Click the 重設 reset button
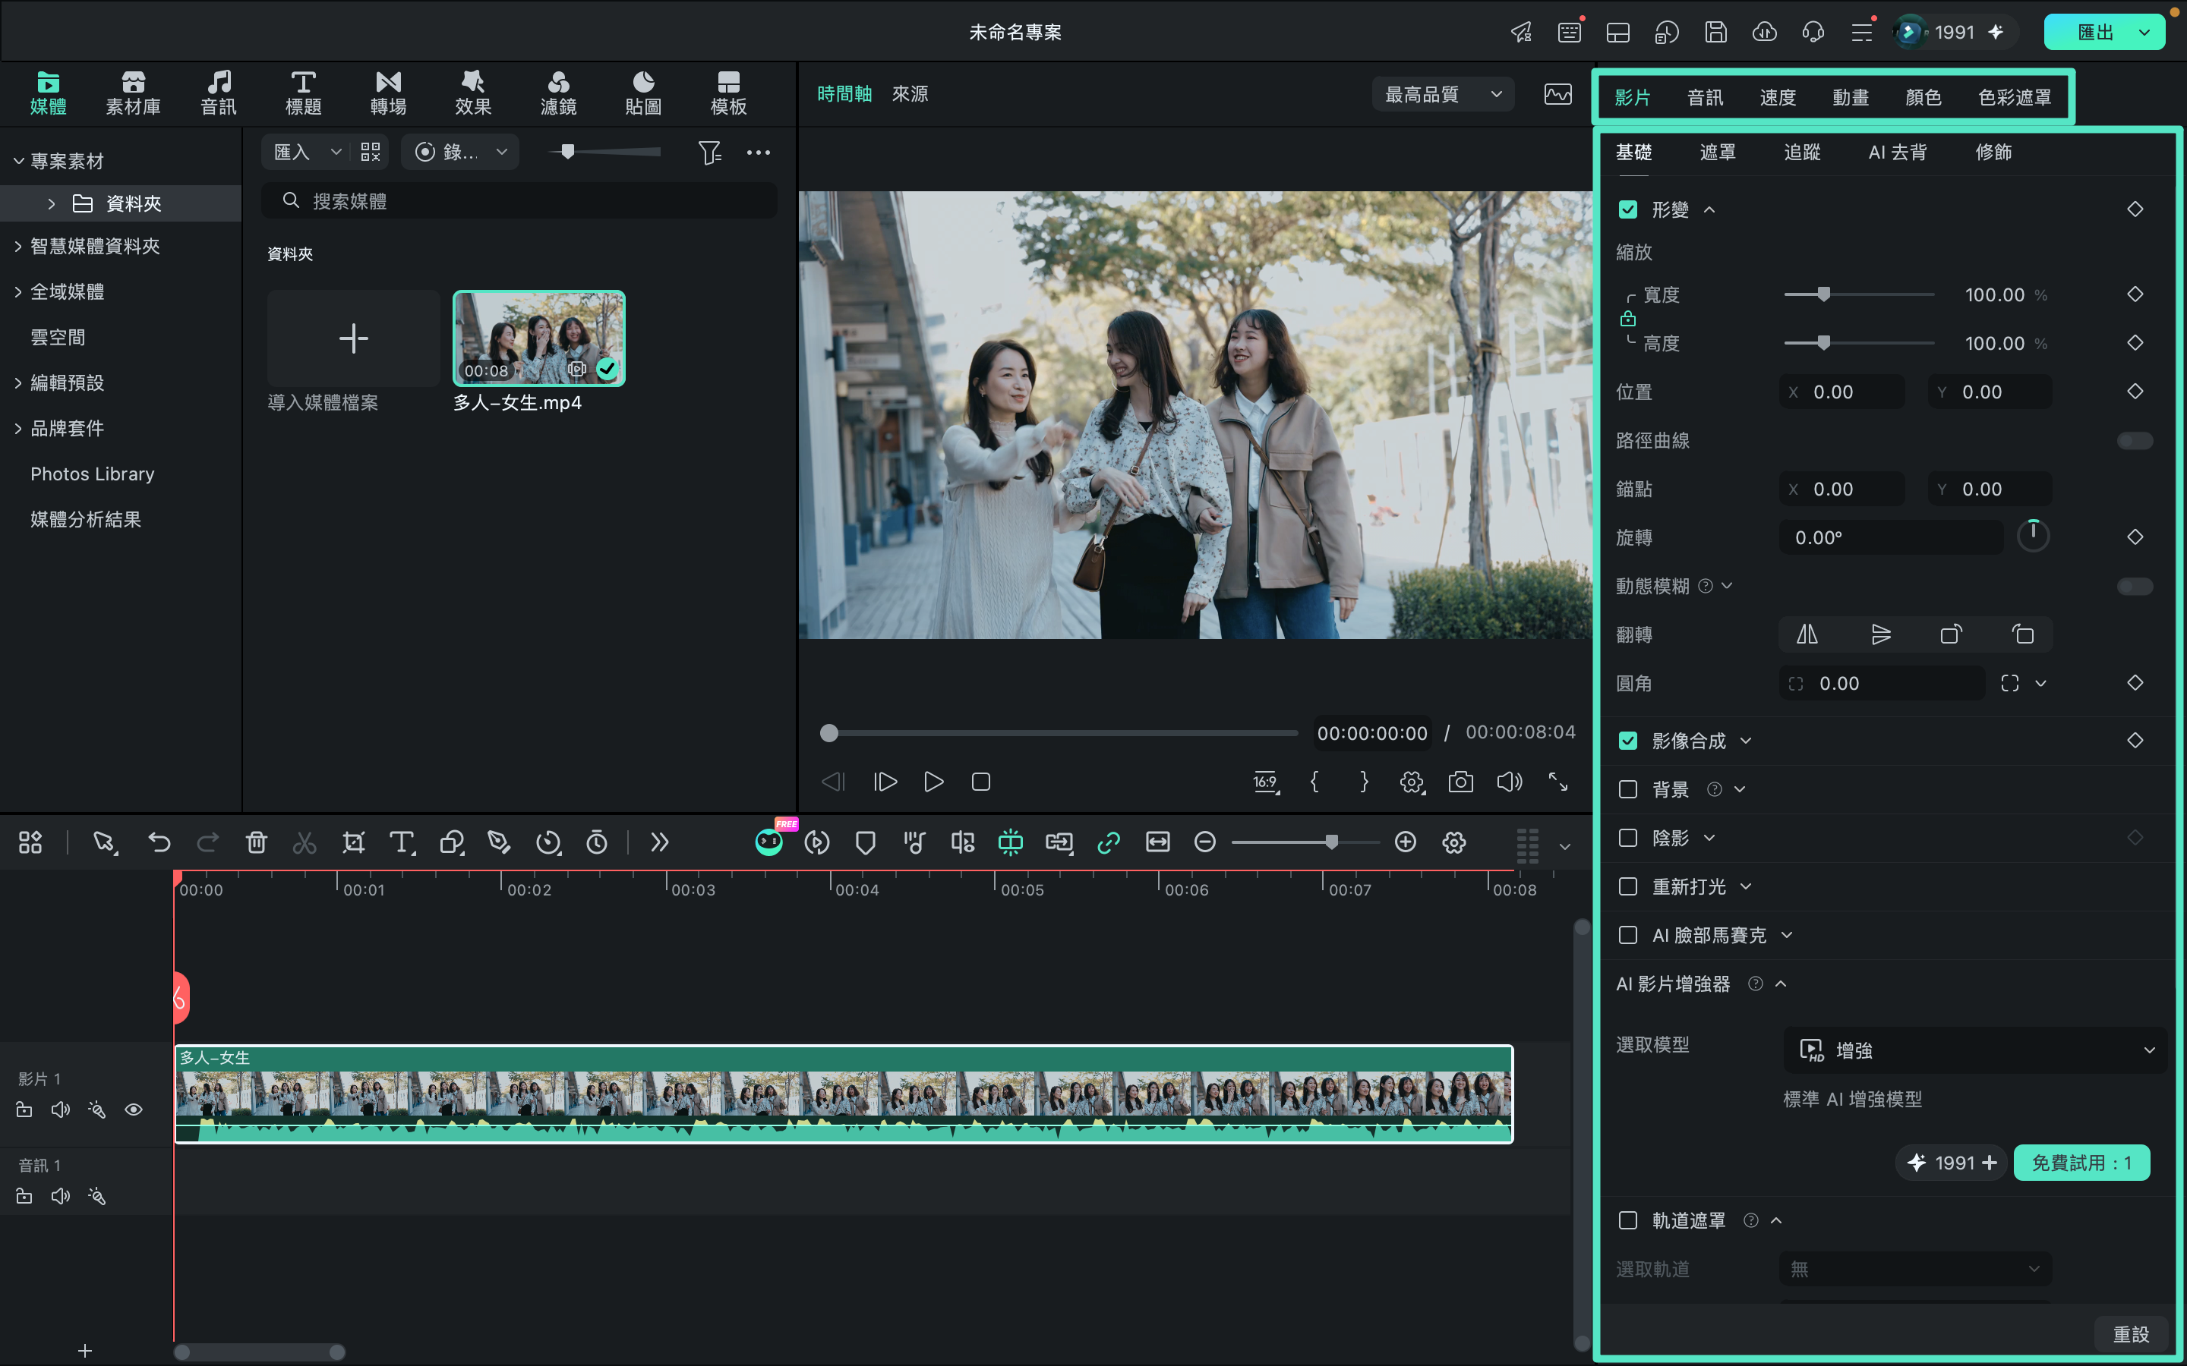This screenshot has width=2187, height=1366. [2130, 1334]
